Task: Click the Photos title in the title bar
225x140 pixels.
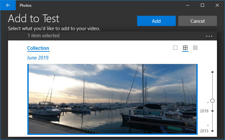Action: (25, 5)
